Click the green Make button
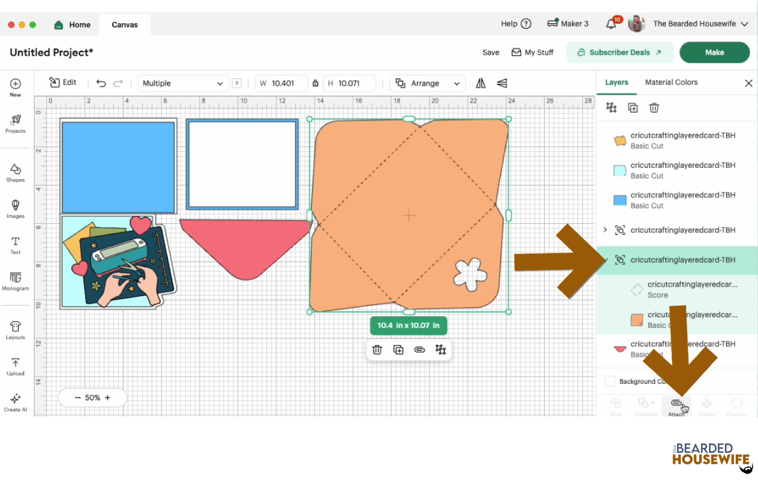 (x=714, y=52)
